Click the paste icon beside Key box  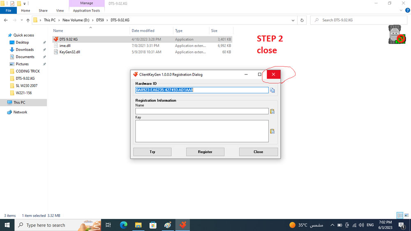(x=272, y=132)
